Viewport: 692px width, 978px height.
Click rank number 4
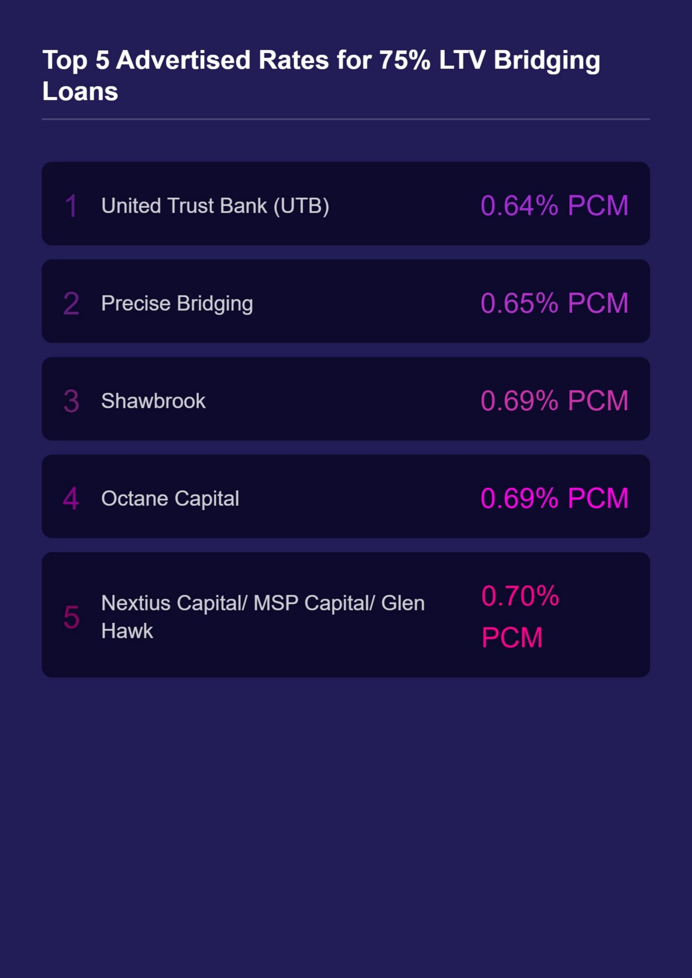pyautogui.click(x=71, y=499)
